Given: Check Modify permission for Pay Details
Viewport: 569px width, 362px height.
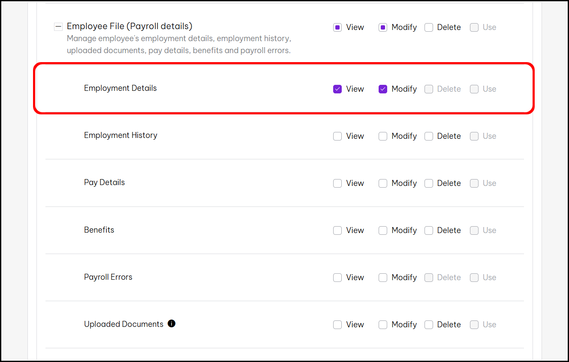Looking at the screenshot, I should pos(383,183).
